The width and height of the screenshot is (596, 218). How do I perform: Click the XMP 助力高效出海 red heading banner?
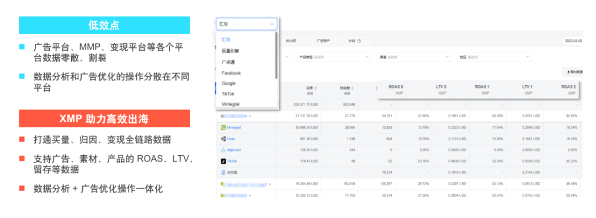[x=104, y=119]
